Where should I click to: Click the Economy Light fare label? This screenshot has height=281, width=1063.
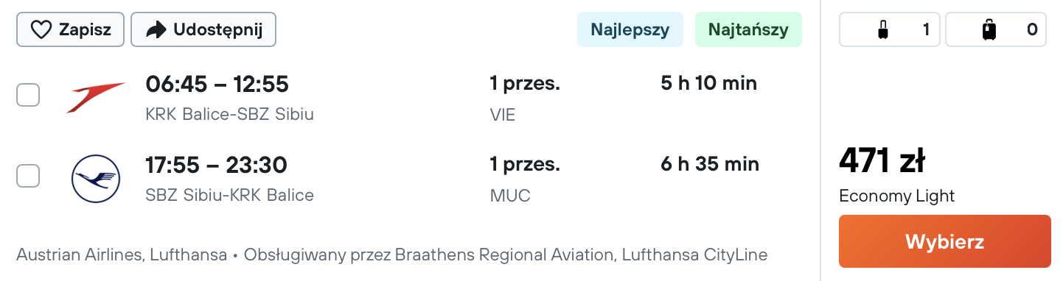(896, 196)
